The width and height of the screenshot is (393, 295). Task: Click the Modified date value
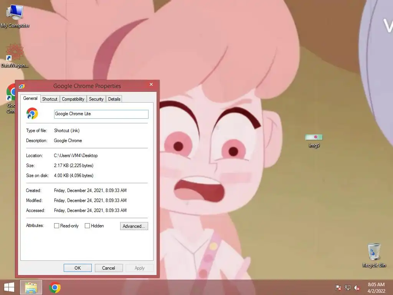click(x=90, y=201)
